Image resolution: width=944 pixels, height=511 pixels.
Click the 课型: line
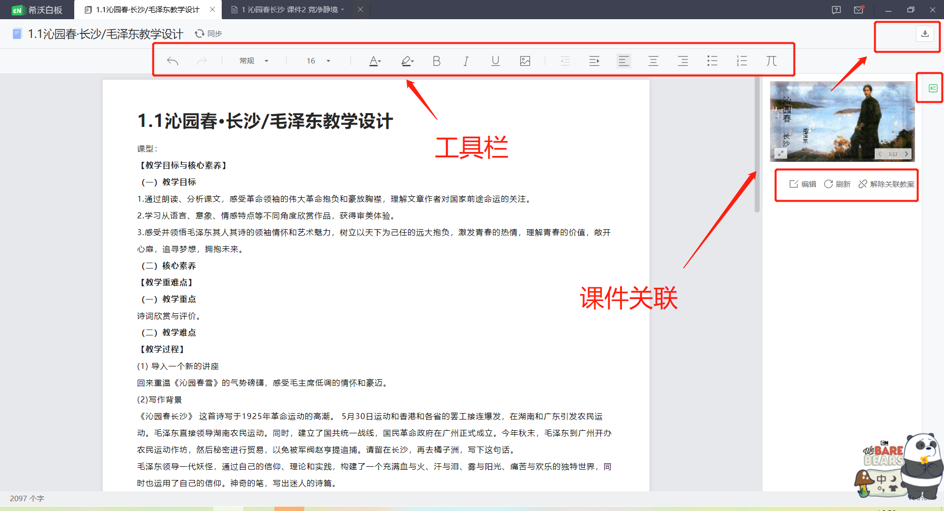[147, 149]
